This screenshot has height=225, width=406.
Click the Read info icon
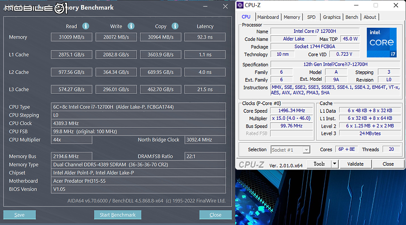click(x=86, y=26)
